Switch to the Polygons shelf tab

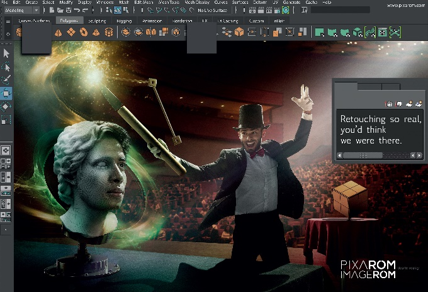coord(69,21)
